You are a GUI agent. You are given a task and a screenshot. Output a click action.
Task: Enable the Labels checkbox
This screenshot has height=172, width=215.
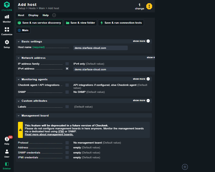67,107
